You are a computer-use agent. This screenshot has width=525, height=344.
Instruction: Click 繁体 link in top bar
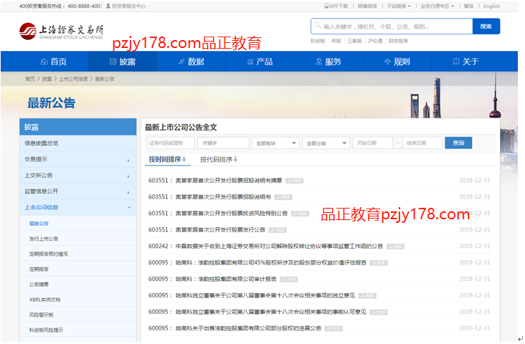[469, 6]
